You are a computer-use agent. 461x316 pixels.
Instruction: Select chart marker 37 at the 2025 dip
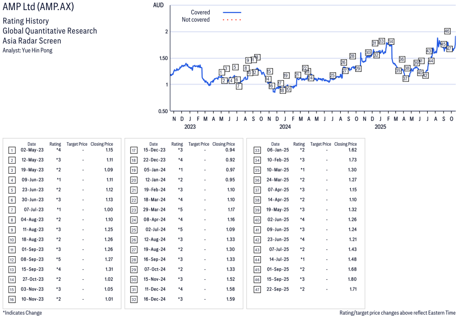coord(405,78)
